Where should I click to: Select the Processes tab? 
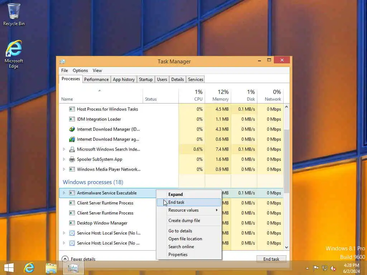coord(71,79)
